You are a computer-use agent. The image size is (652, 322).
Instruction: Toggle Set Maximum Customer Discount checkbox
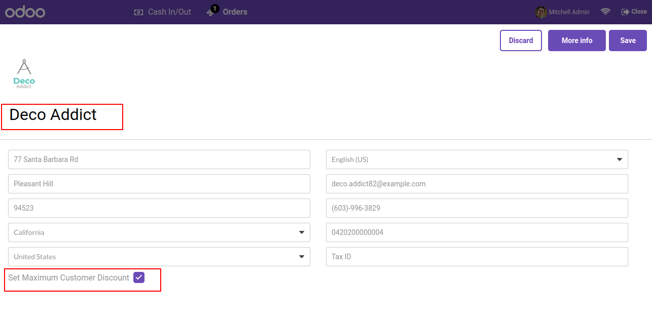139,277
